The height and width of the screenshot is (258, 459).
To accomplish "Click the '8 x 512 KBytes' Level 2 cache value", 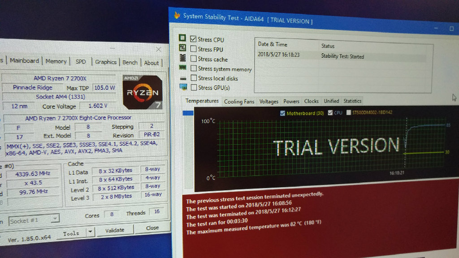I will [x=116, y=188].
